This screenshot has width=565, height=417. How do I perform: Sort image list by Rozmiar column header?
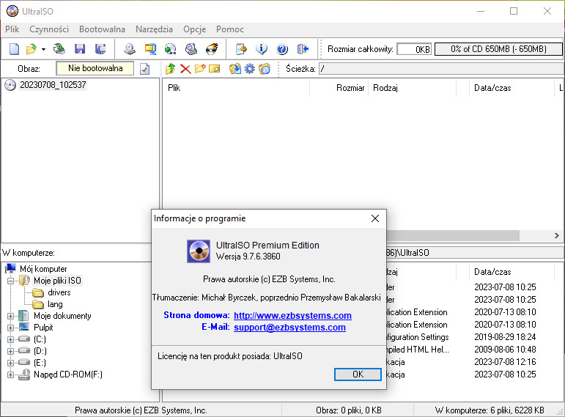pyautogui.click(x=339, y=88)
